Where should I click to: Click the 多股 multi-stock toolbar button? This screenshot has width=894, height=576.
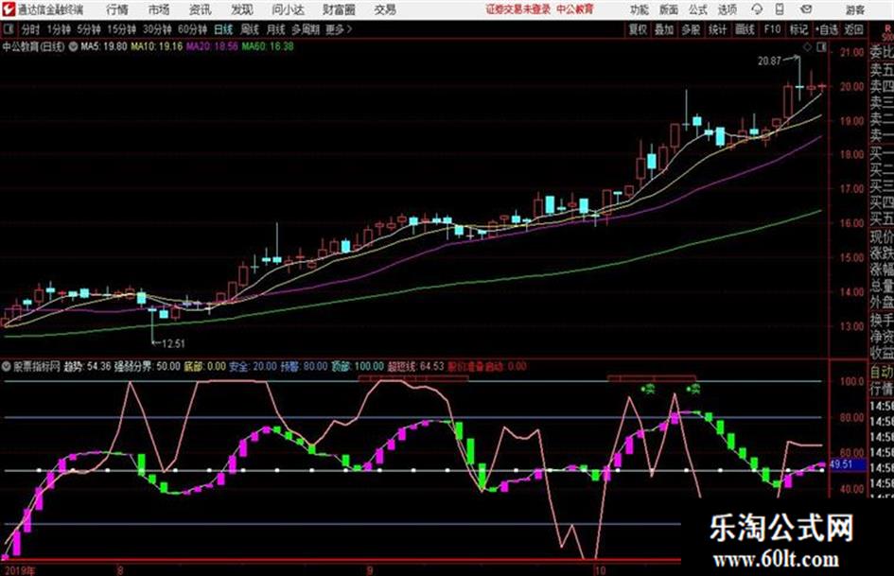click(x=691, y=29)
